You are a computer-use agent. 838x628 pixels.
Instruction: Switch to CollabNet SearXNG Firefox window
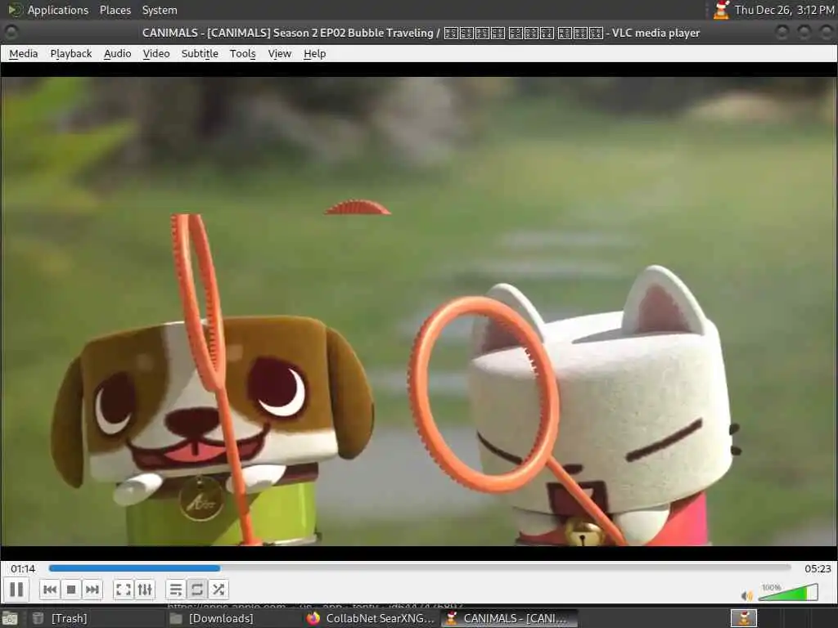pyautogui.click(x=371, y=618)
